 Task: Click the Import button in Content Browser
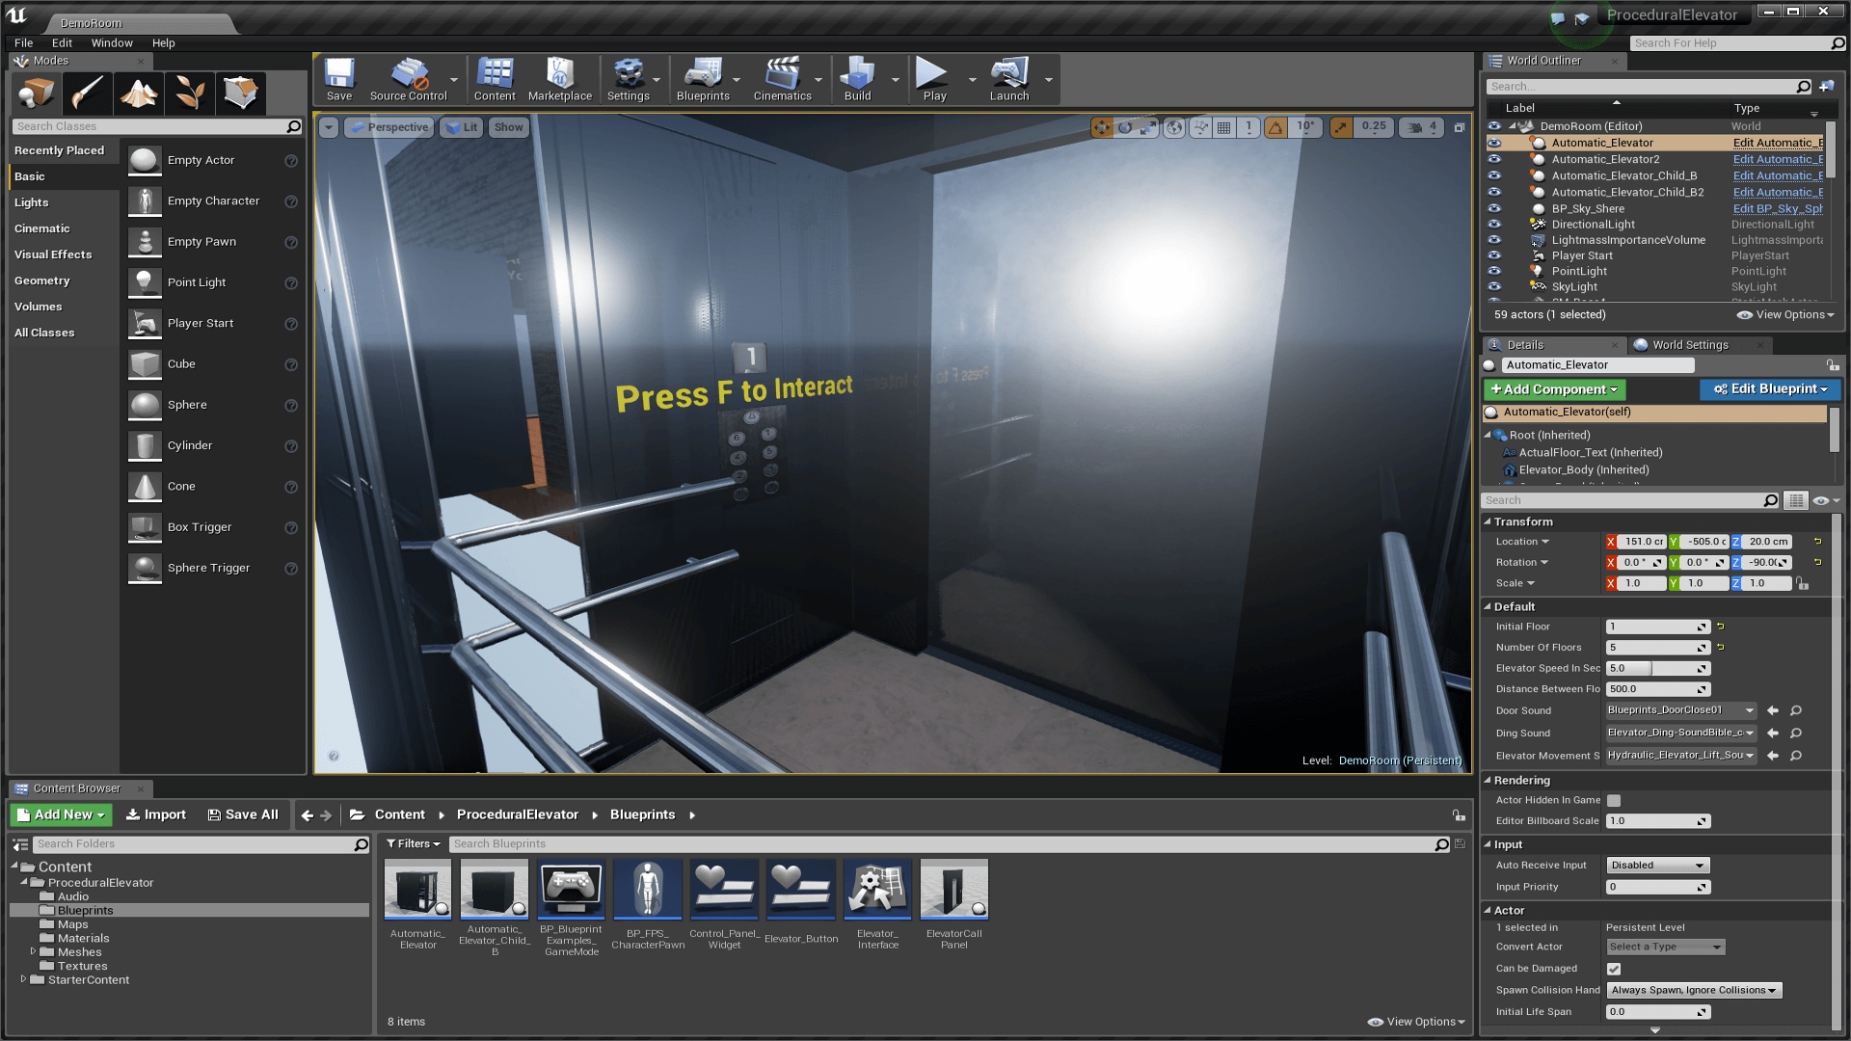pos(156,814)
